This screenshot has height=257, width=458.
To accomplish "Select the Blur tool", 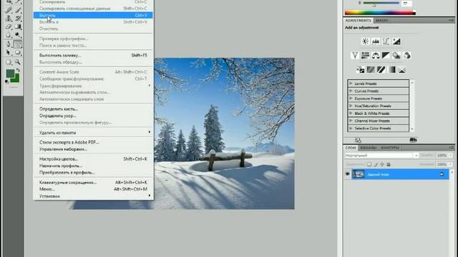I will point(9,35).
